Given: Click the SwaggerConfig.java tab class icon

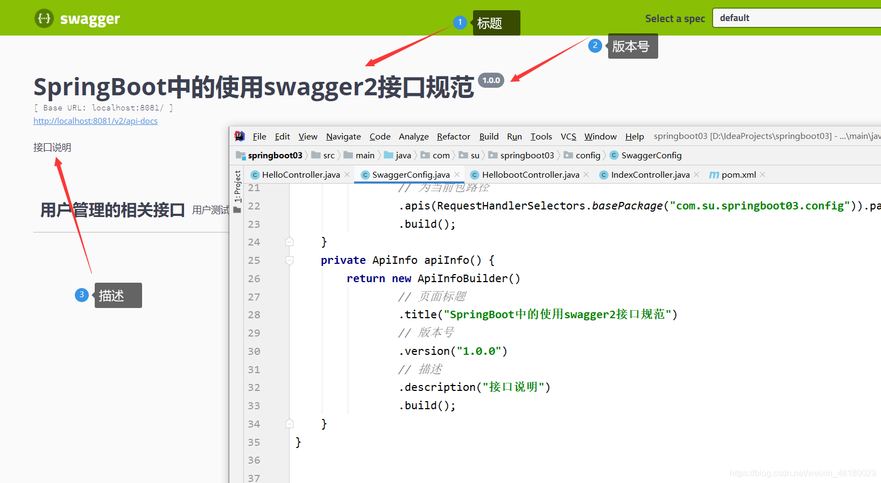Looking at the screenshot, I should [365, 175].
